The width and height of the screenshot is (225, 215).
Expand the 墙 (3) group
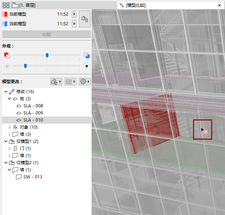click(x=10, y=134)
